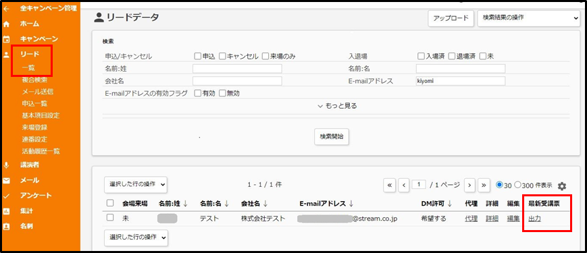Click the page number input box
The image size is (587, 253).
[x=419, y=184]
